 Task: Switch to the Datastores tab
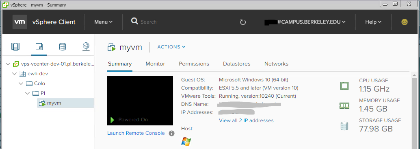237,64
